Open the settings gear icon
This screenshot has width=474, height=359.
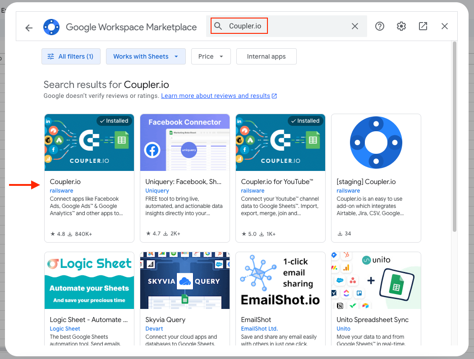[401, 26]
